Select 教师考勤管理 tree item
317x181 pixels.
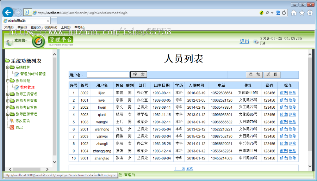pyautogui.click(x=26, y=107)
